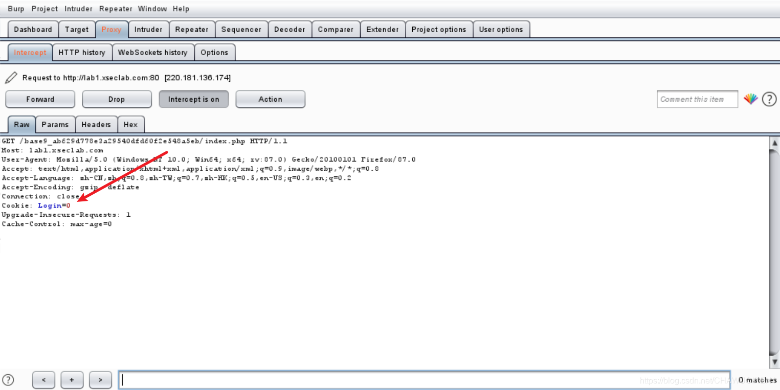Click the Accept: text/html header line
Viewport: 780px width, 390px height.
(x=190, y=169)
